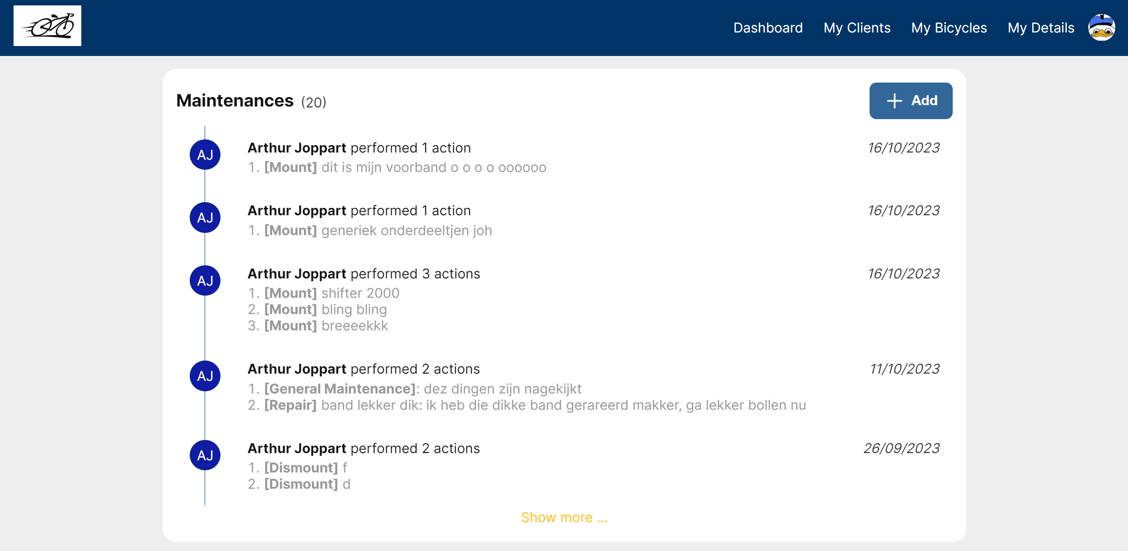
Task: Click the AJ avatar for generiek onderdeeltje entry
Action: [205, 218]
